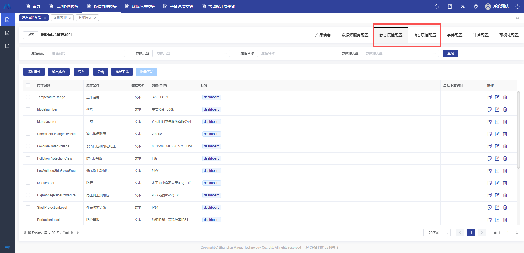
Task: Switch to the 动态属性配置 tab
Action: click(424, 35)
